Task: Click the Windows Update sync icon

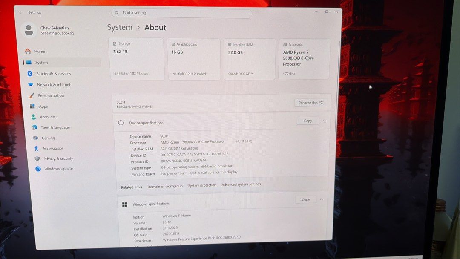Action: tap(38, 169)
